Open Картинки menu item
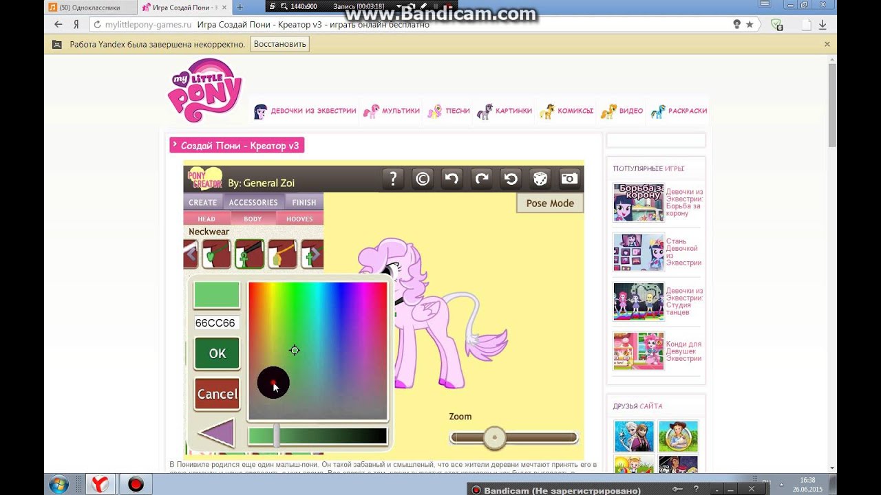Screen dimensions: 881x495 pyautogui.click(x=505, y=111)
